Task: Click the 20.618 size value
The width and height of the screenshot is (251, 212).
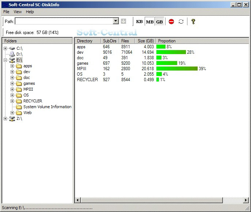Action: tap(148, 69)
